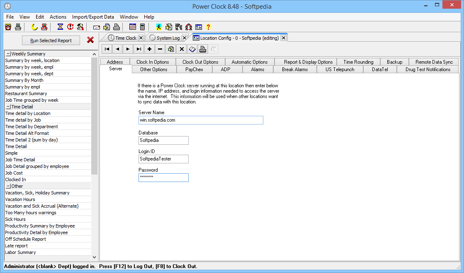Click the red circular arrow exclamation icon

(70, 27)
